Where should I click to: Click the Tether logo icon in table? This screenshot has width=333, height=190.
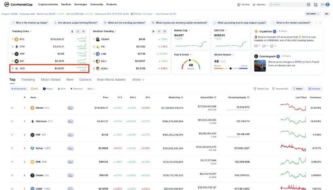point(32,148)
